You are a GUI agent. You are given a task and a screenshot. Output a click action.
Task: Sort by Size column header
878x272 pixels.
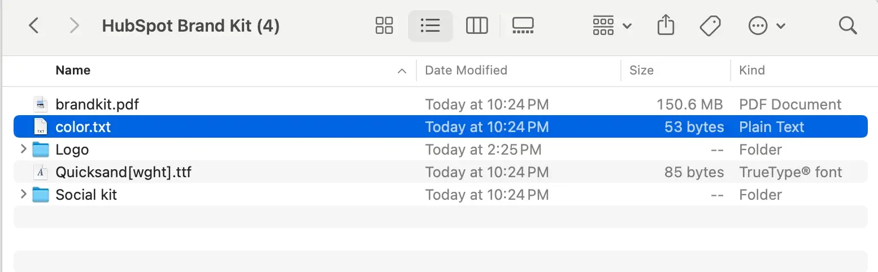641,71
